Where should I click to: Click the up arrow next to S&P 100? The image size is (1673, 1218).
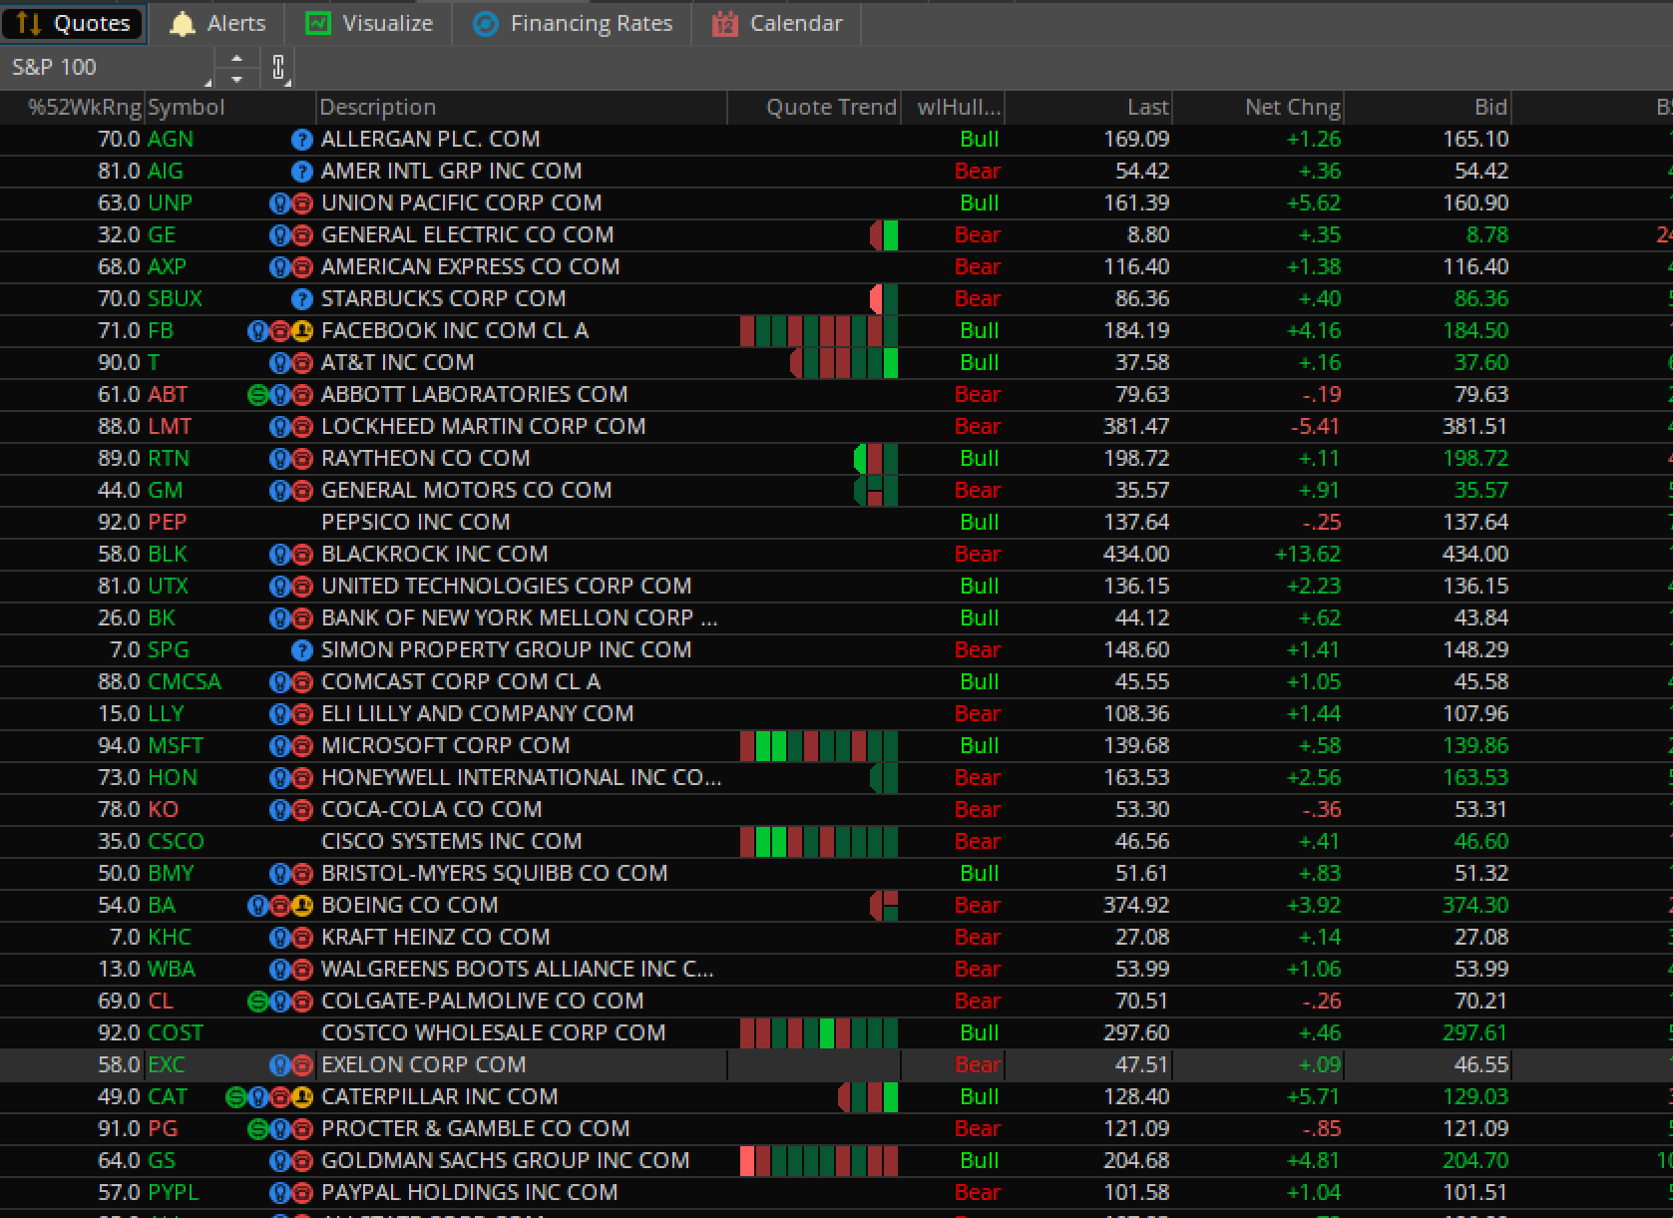pyautogui.click(x=236, y=59)
